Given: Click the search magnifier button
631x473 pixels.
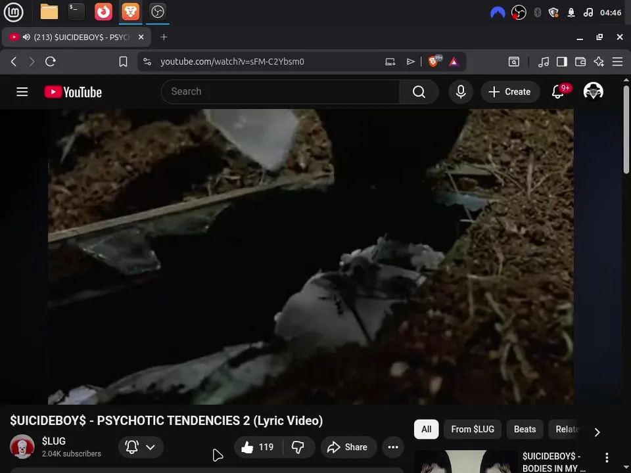Looking at the screenshot, I should click(x=419, y=92).
